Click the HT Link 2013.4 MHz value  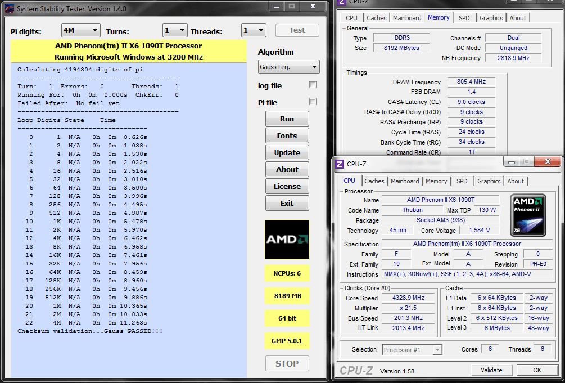pyautogui.click(x=408, y=328)
